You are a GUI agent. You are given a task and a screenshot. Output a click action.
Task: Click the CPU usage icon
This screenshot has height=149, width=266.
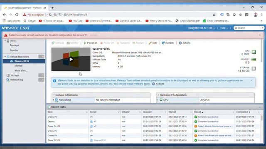pos(254,52)
